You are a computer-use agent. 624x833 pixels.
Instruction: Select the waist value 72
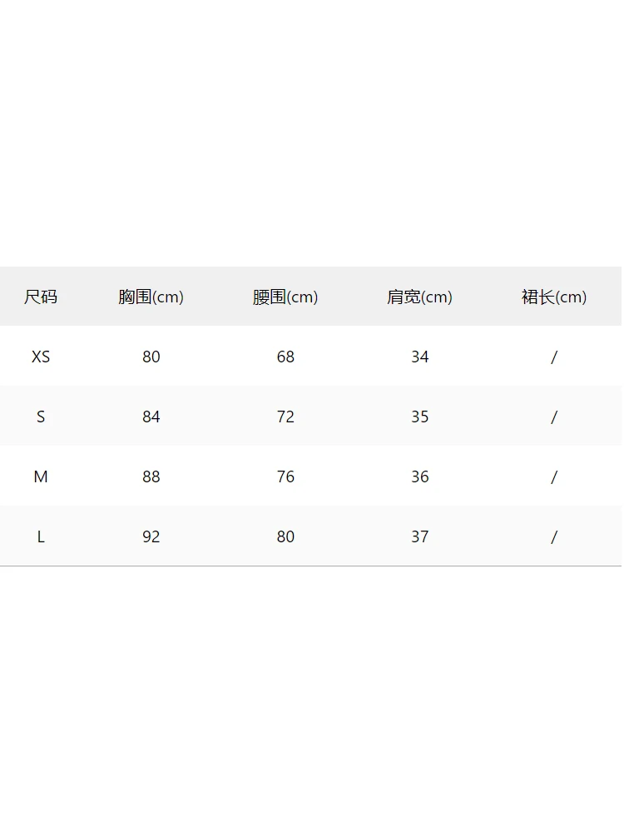pos(285,416)
